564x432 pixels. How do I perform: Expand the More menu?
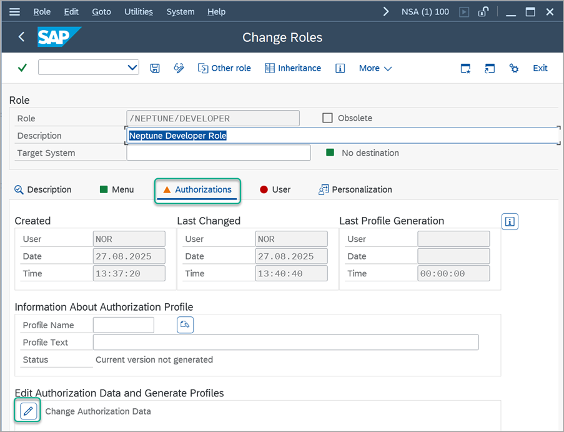[x=375, y=68]
